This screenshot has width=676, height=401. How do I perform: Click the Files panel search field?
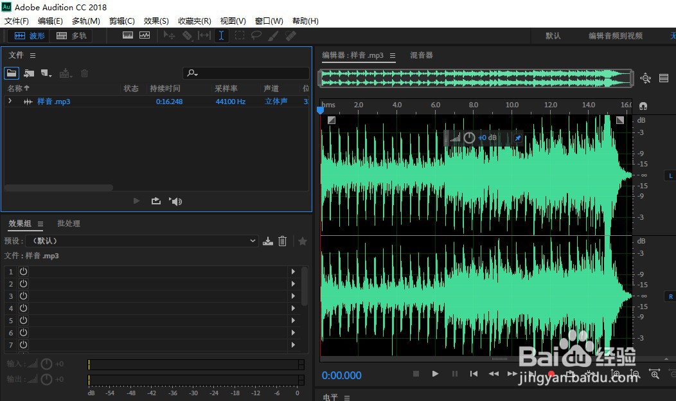coord(245,73)
